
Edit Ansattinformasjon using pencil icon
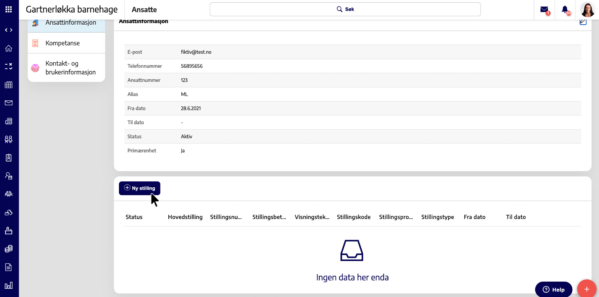coord(583,22)
